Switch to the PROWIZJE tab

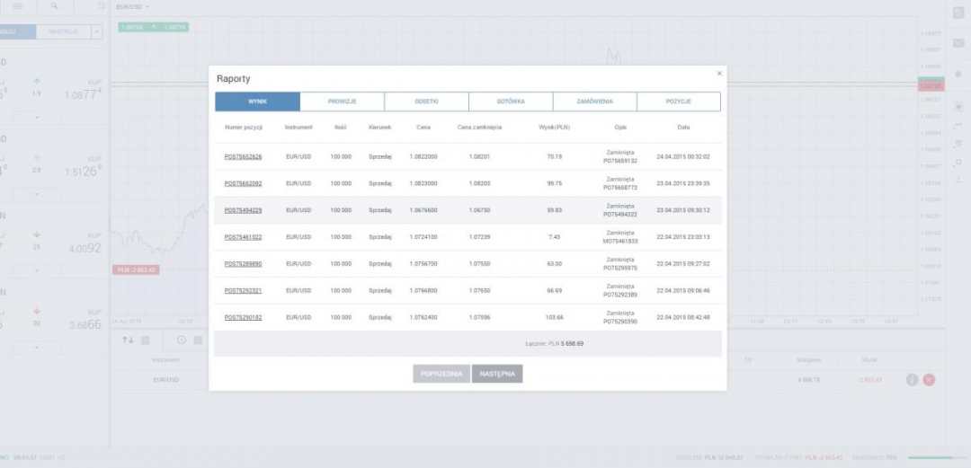coord(342,102)
